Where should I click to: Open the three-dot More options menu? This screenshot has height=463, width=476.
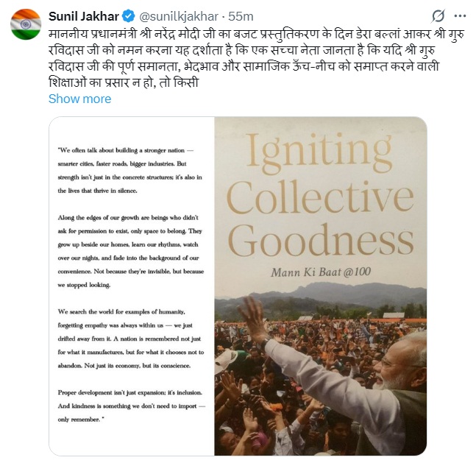pos(462,15)
